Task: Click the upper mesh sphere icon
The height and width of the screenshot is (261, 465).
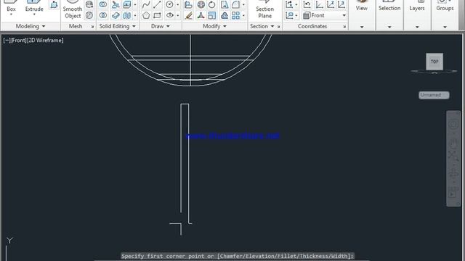Action: 89,4
